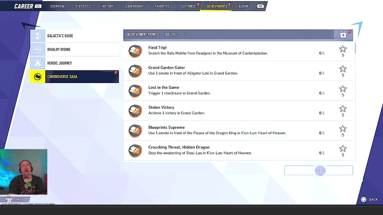Click the circle Back icon
The width and height of the screenshot is (383, 215).
[364, 199]
